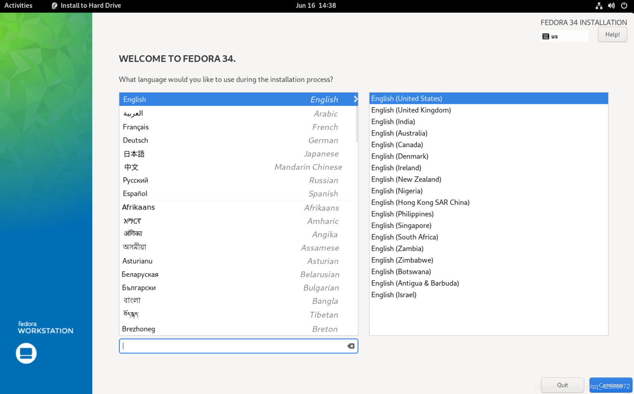Select English (Denmark) locale

[x=488, y=156]
